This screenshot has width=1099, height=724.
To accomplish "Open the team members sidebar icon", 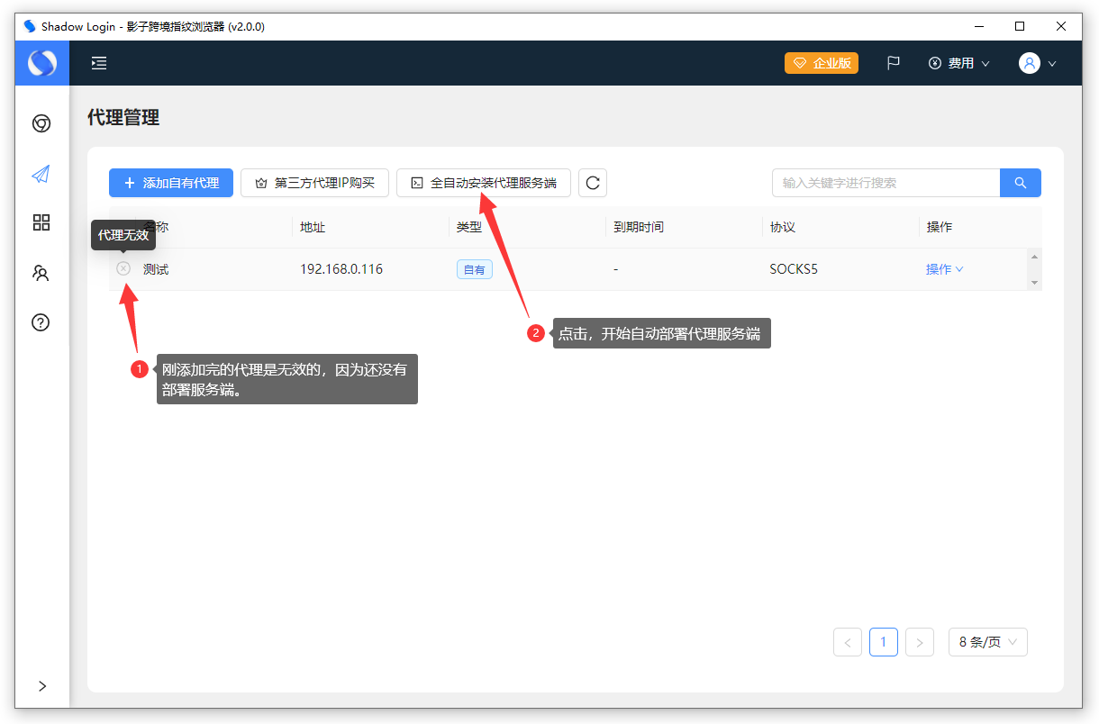I will pyautogui.click(x=41, y=273).
